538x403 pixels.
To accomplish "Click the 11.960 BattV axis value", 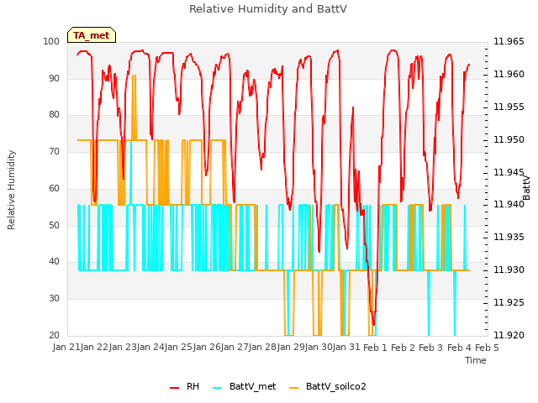I will coord(509,74).
